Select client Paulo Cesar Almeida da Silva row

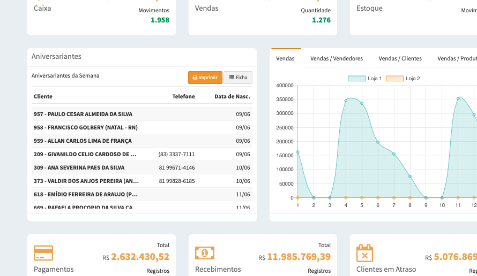[83, 114]
